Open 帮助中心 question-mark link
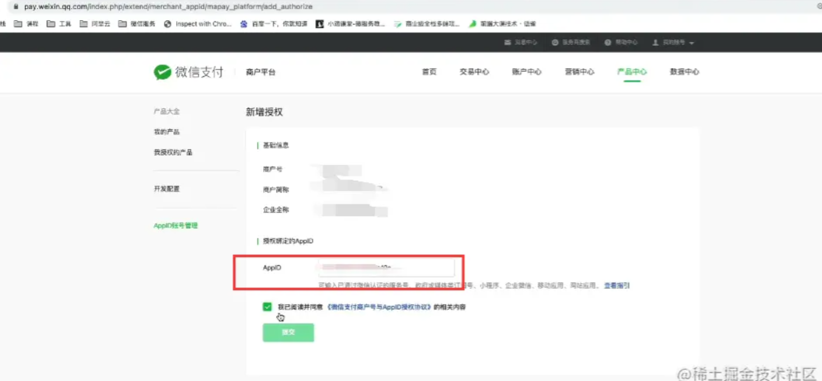This screenshot has height=381, width=822. point(621,42)
